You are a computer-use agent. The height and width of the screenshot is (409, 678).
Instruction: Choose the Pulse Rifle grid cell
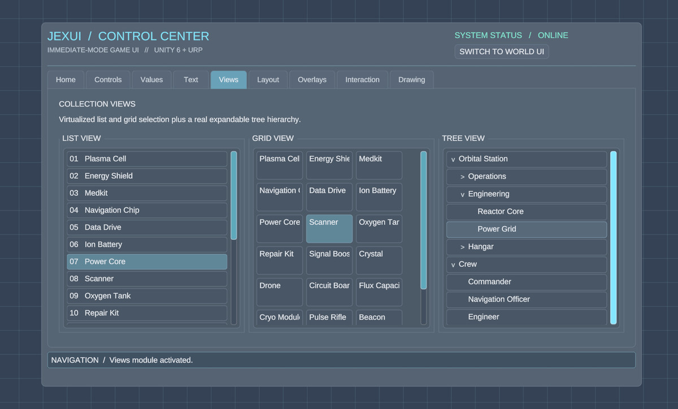tap(329, 318)
